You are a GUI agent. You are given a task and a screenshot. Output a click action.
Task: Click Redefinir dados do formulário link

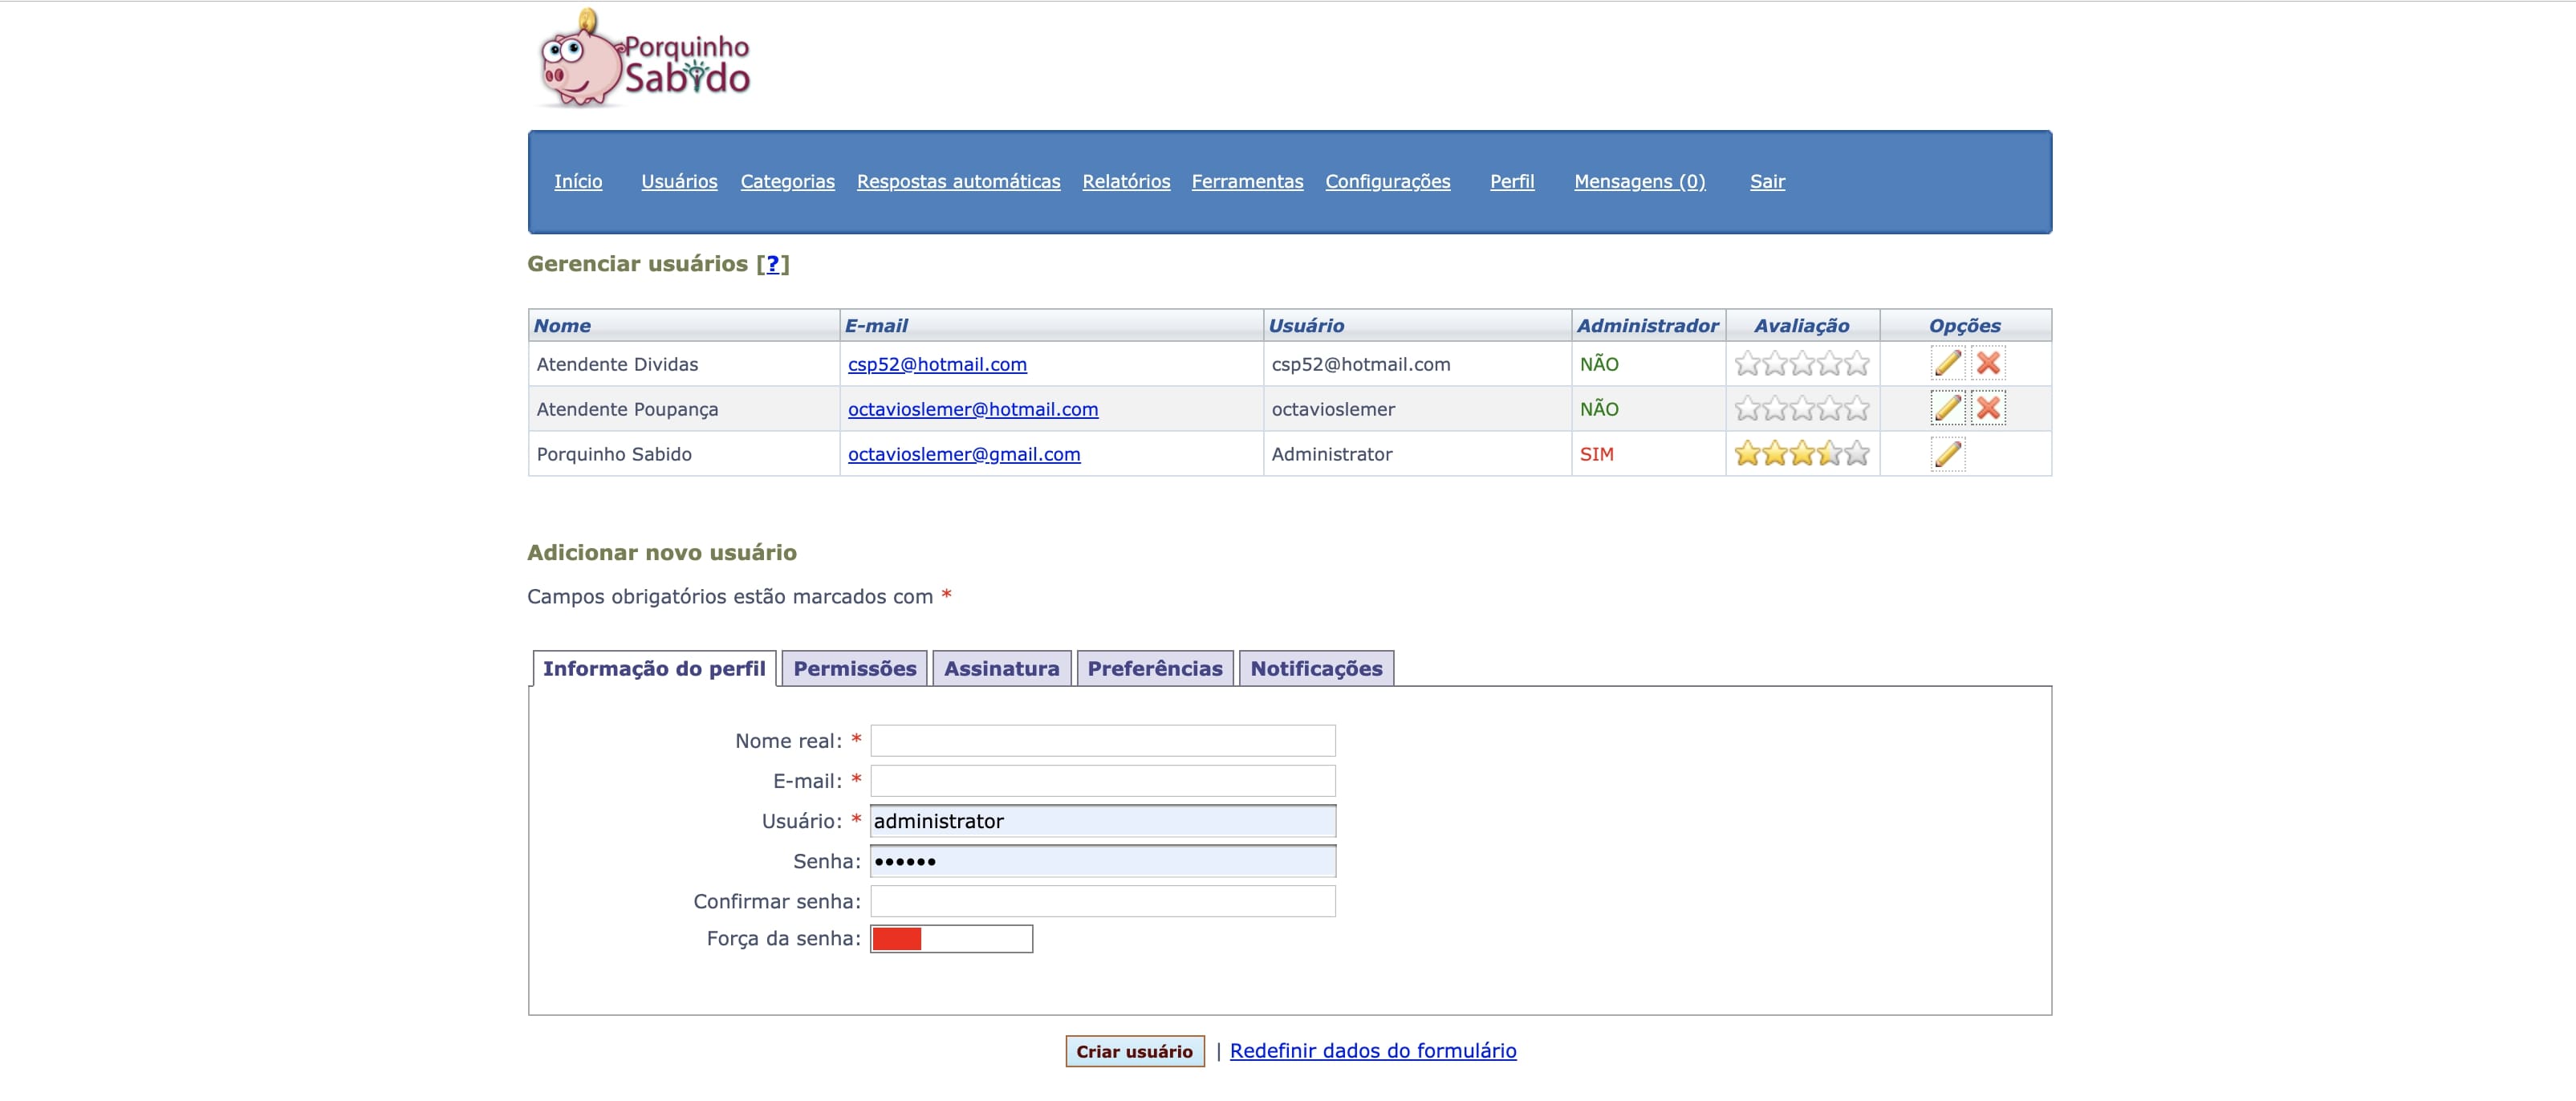(1372, 1050)
